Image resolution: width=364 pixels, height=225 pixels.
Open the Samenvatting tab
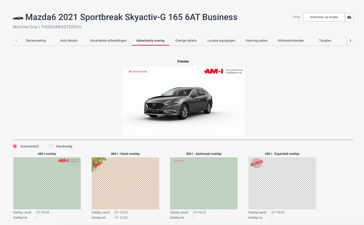pos(36,41)
